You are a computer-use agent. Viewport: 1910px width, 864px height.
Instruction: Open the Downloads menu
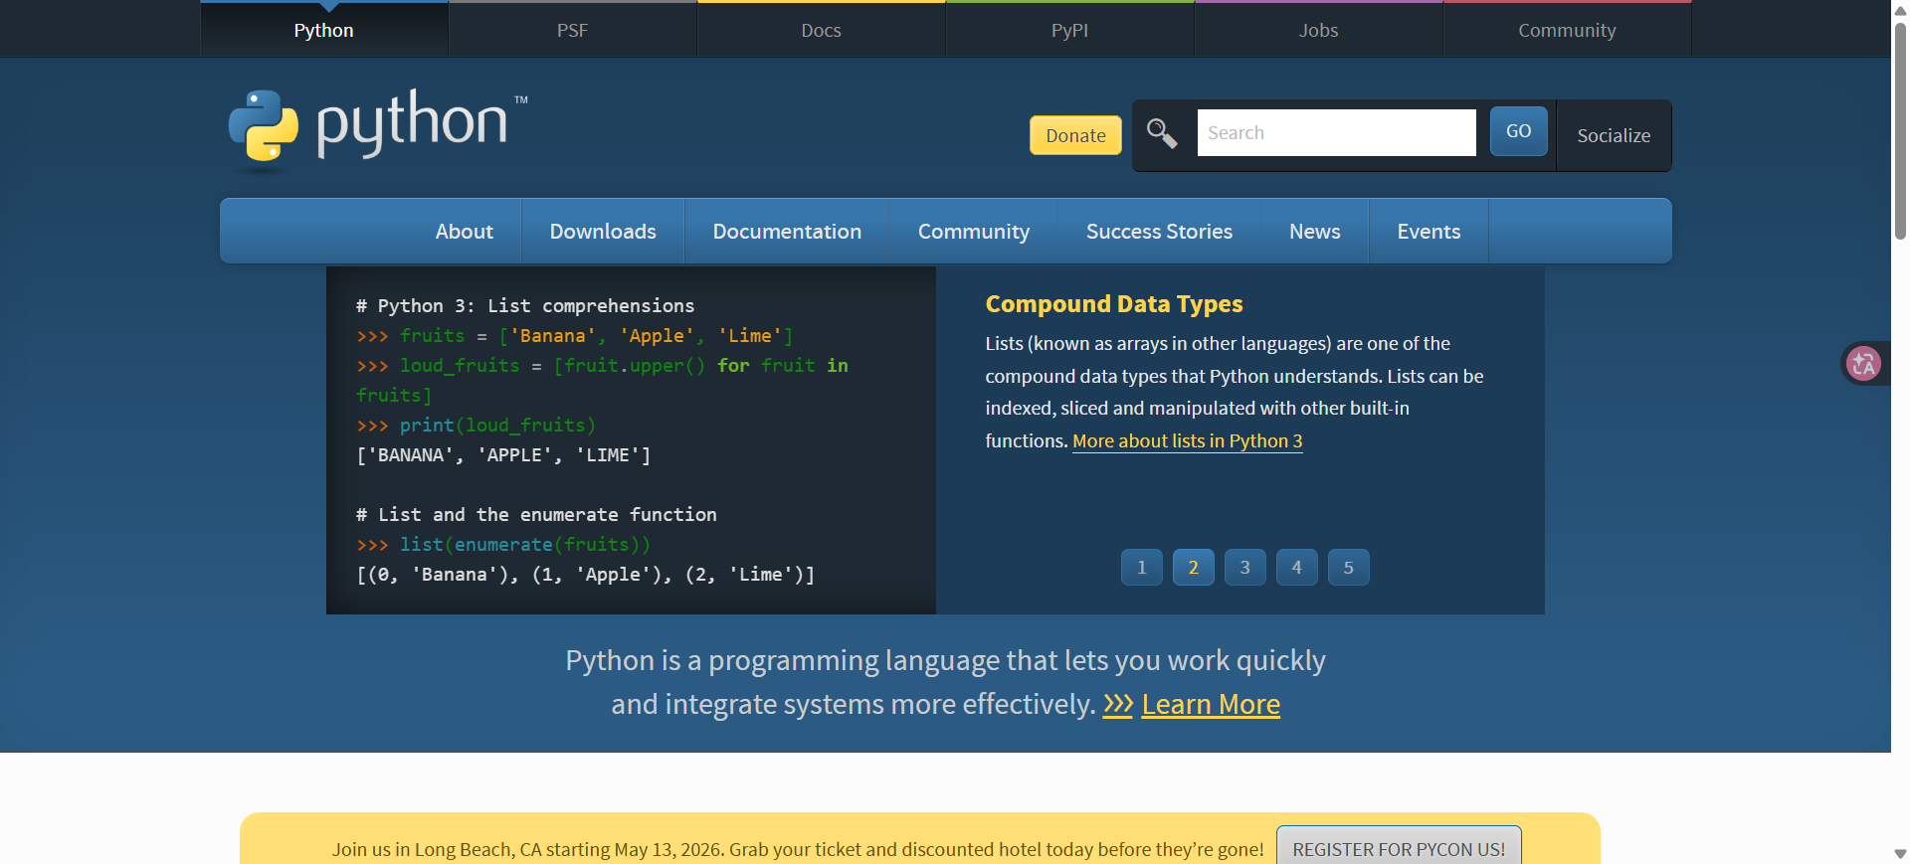click(x=603, y=231)
